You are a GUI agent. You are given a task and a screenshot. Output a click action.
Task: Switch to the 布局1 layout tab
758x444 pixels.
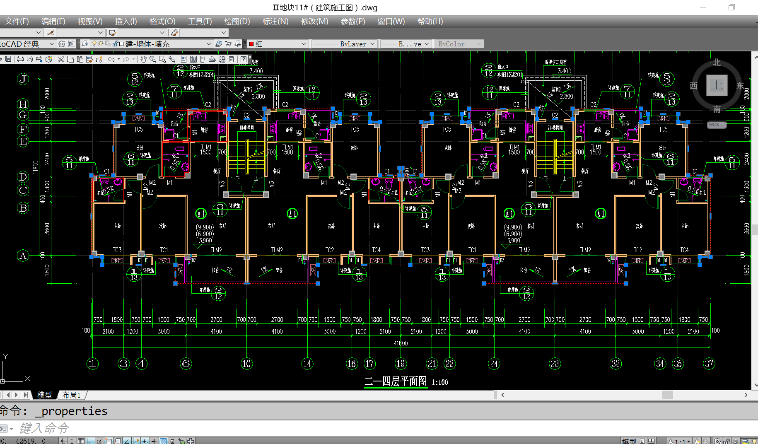coord(72,395)
